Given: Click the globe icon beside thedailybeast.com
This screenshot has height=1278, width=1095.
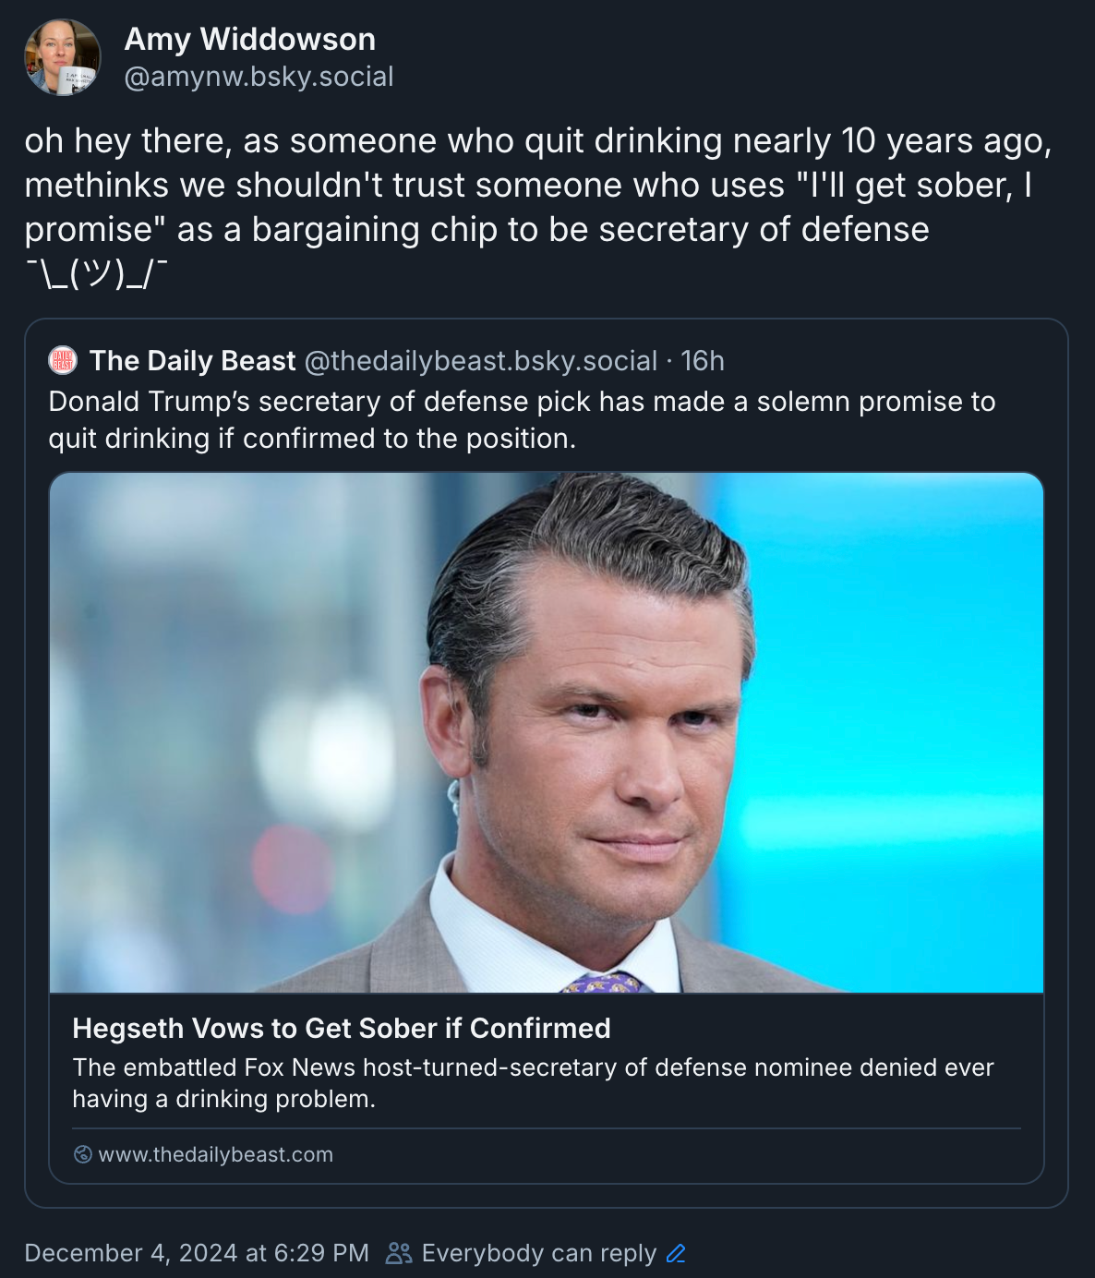Looking at the screenshot, I should click(x=82, y=1154).
